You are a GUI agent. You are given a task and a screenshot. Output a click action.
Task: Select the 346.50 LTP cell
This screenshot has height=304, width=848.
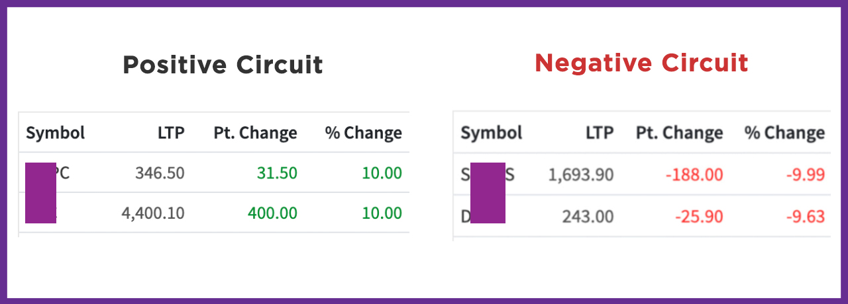pyautogui.click(x=160, y=173)
